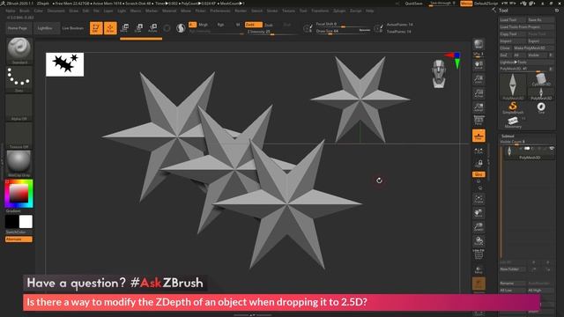Screen dimensions: 564x317
Task: Toggle the Alternate color button
Action: pos(19,240)
